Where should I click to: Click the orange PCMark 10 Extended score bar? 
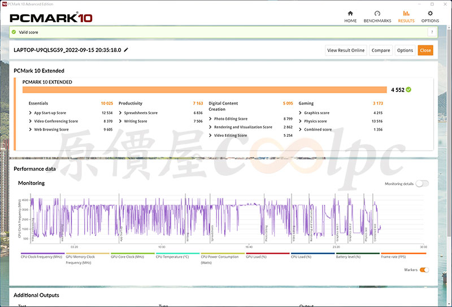point(205,90)
